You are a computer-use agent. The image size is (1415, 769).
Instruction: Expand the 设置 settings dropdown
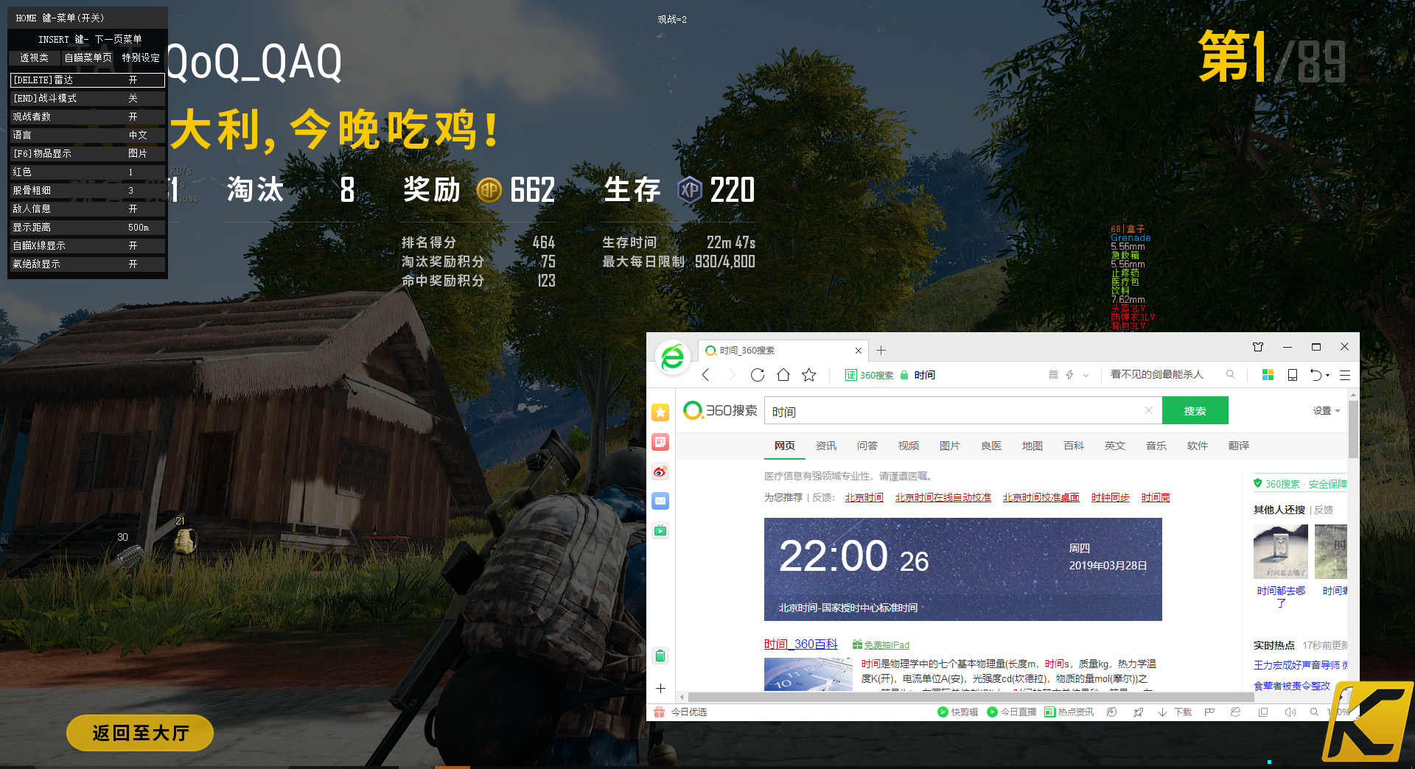(1327, 411)
